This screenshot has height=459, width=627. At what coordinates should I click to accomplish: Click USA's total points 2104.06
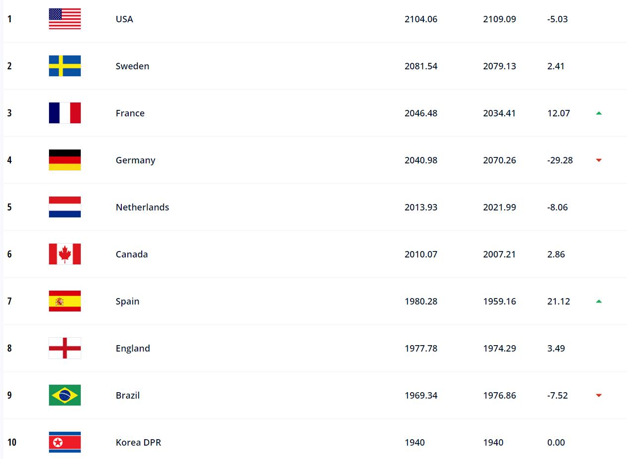point(421,19)
